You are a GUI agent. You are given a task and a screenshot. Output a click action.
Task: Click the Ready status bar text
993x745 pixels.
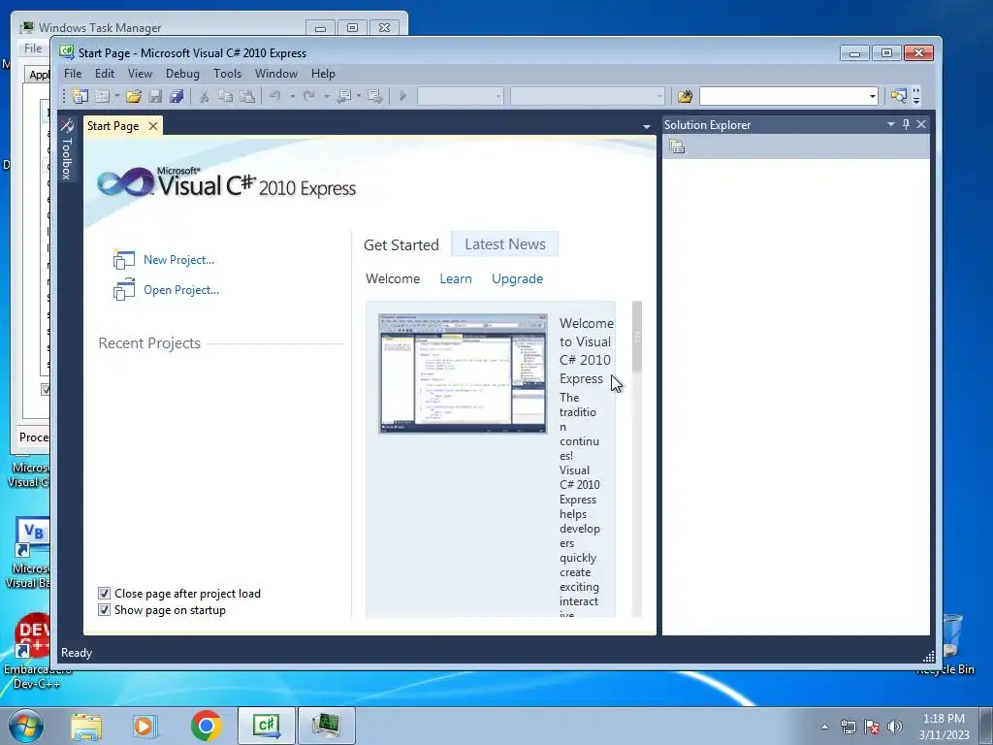[77, 653]
